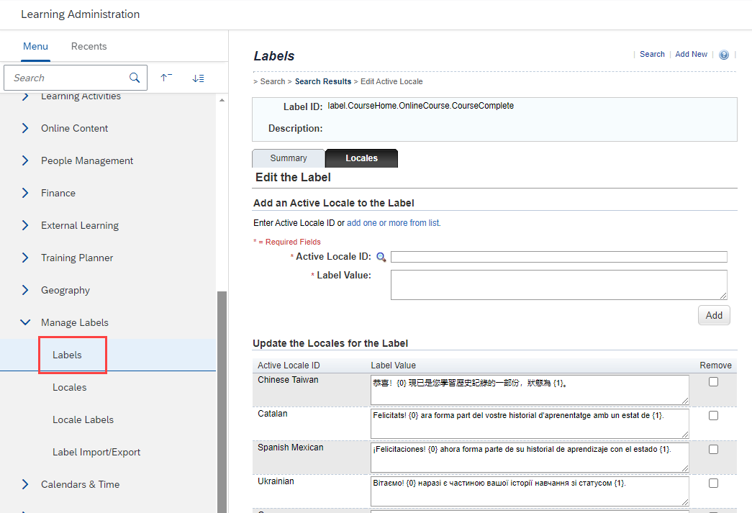Click the Add button
The image size is (752, 513).
click(x=714, y=315)
